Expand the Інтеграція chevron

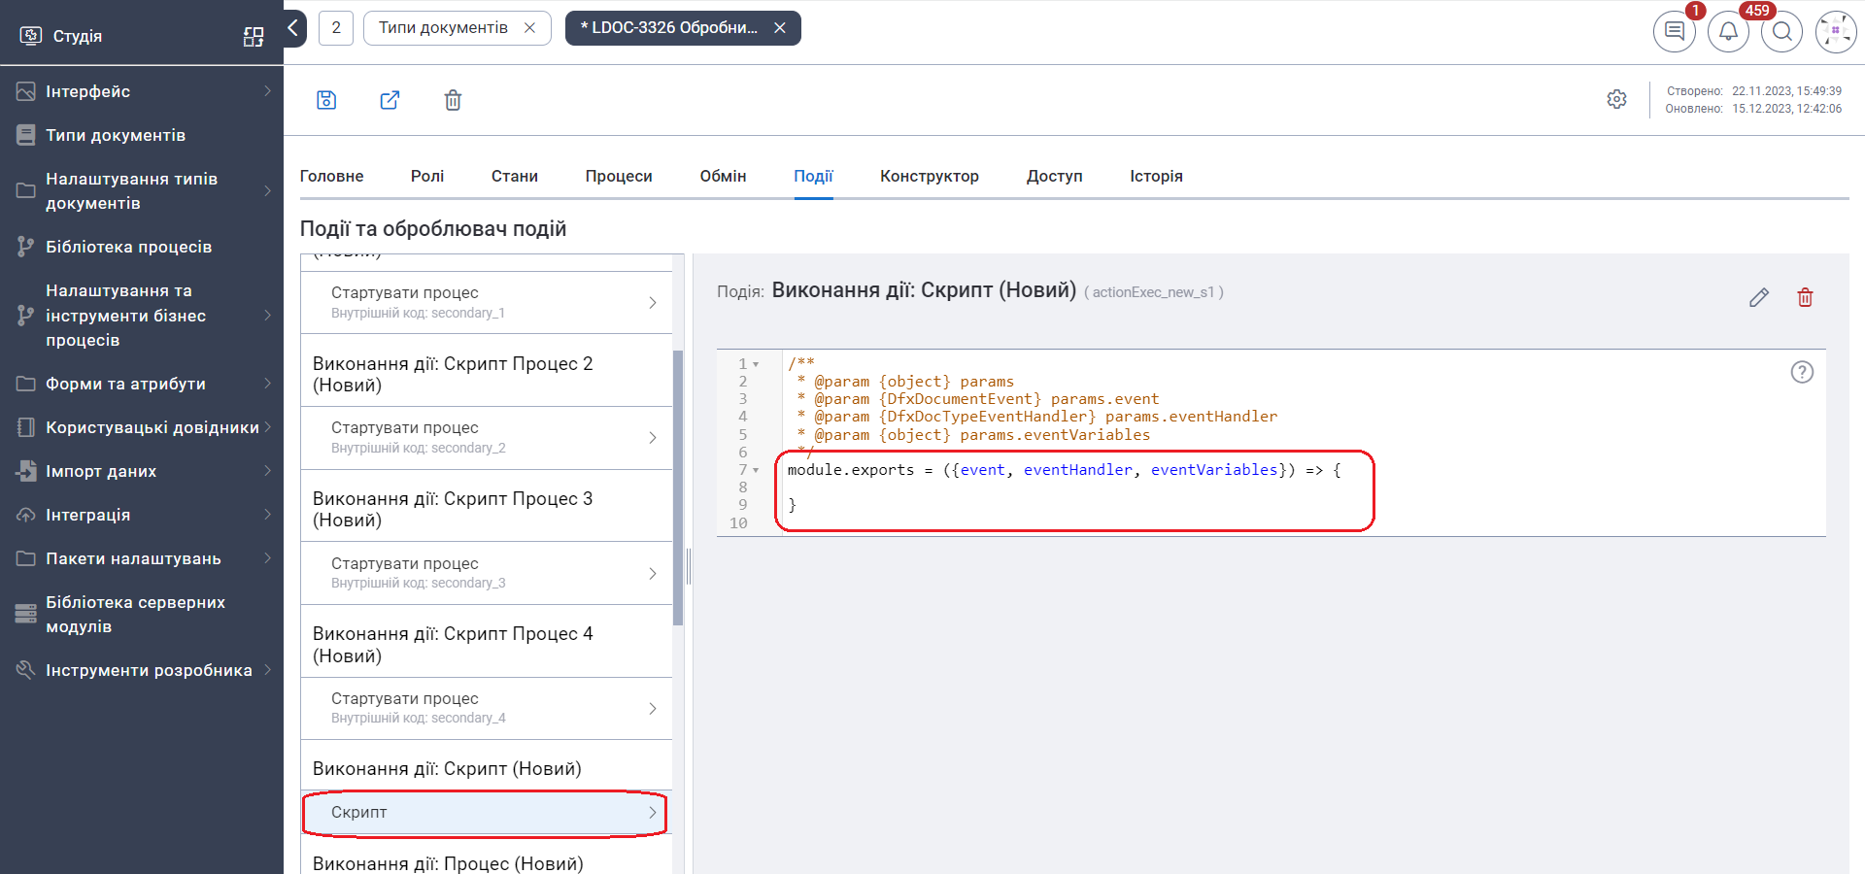[x=267, y=515]
